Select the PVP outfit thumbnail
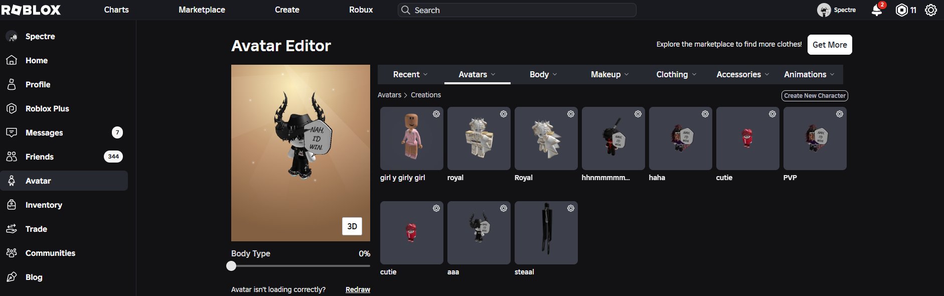The height and width of the screenshot is (296, 944). [815, 138]
